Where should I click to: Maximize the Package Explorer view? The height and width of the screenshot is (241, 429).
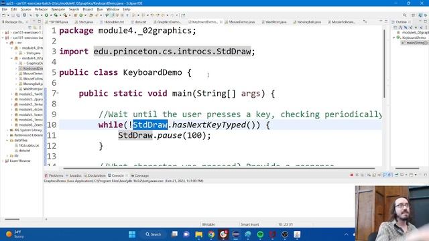(x=40, y=21)
